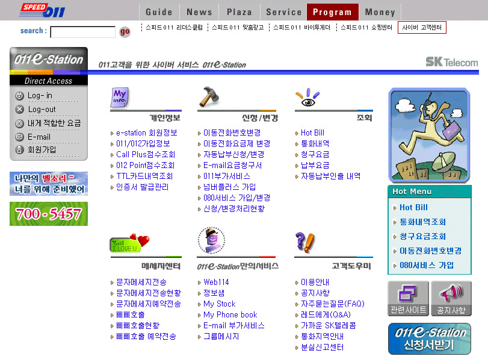Open 이동전화번호변경 link in 신청/변경 list

click(x=232, y=133)
